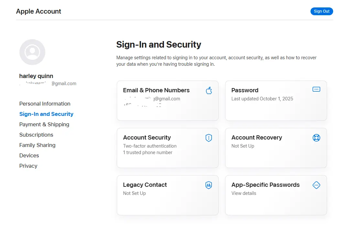Select Sign-In and Security in sidebar
The height and width of the screenshot is (225, 360).
click(x=46, y=114)
